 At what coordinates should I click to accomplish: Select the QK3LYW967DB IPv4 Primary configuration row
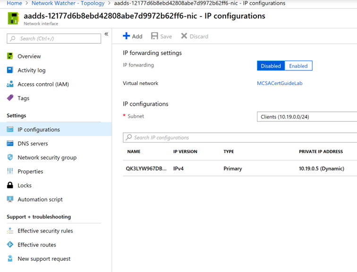[x=240, y=169]
